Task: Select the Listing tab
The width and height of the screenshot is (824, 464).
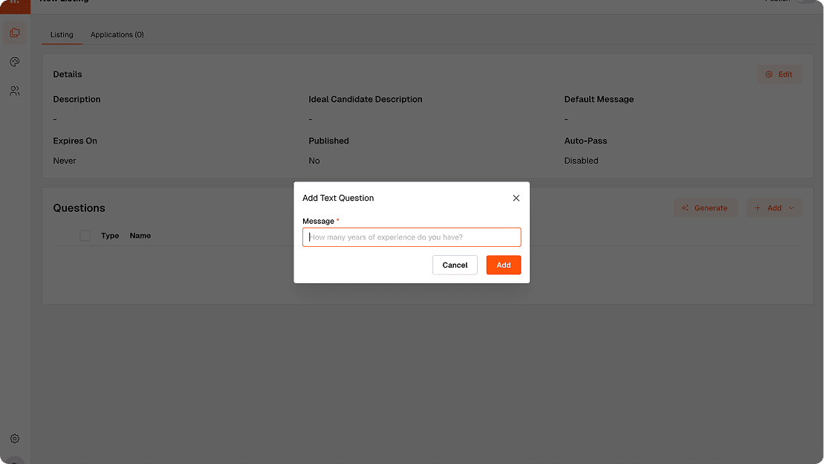Action: click(62, 34)
